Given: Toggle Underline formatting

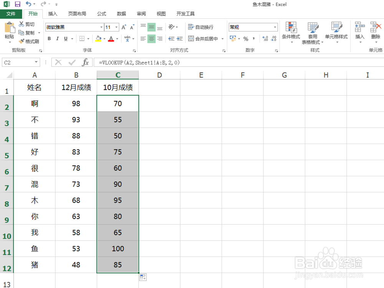Looking at the screenshot, I should click(66, 38).
